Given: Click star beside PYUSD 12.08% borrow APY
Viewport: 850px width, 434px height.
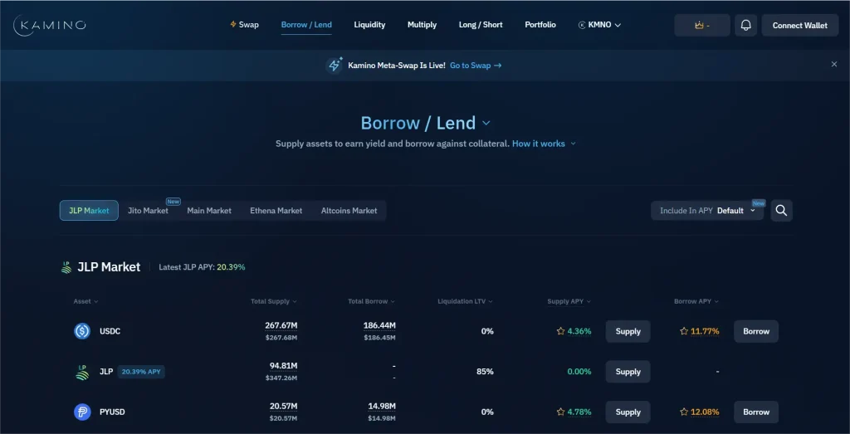Looking at the screenshot, I should (684, 412).
